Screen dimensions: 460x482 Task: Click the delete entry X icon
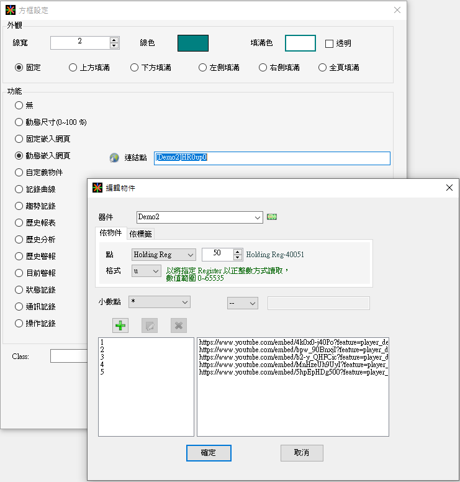click(x=179, y=325)
